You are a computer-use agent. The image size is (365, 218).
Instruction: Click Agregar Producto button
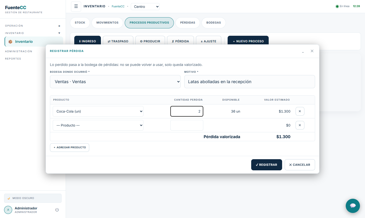click(69, 148)
